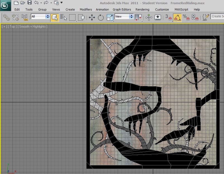Toggle Keyboard Shortcut Override
This screenshot has width=224, height=174.
point(158,17)
